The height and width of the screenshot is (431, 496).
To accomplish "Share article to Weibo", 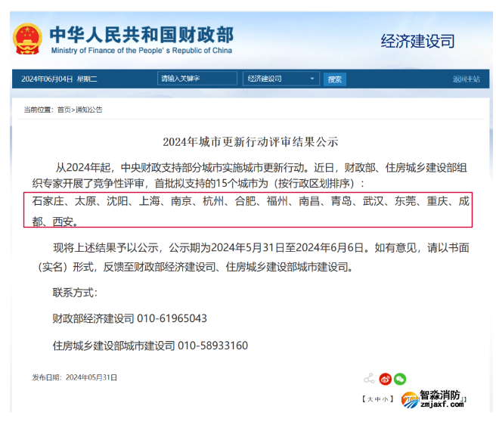I will (x=385, y=379).
